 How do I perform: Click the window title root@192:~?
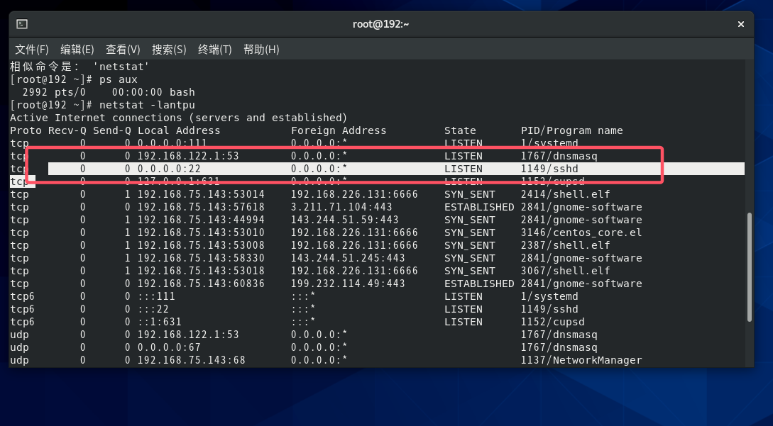[x=380, y=24]
